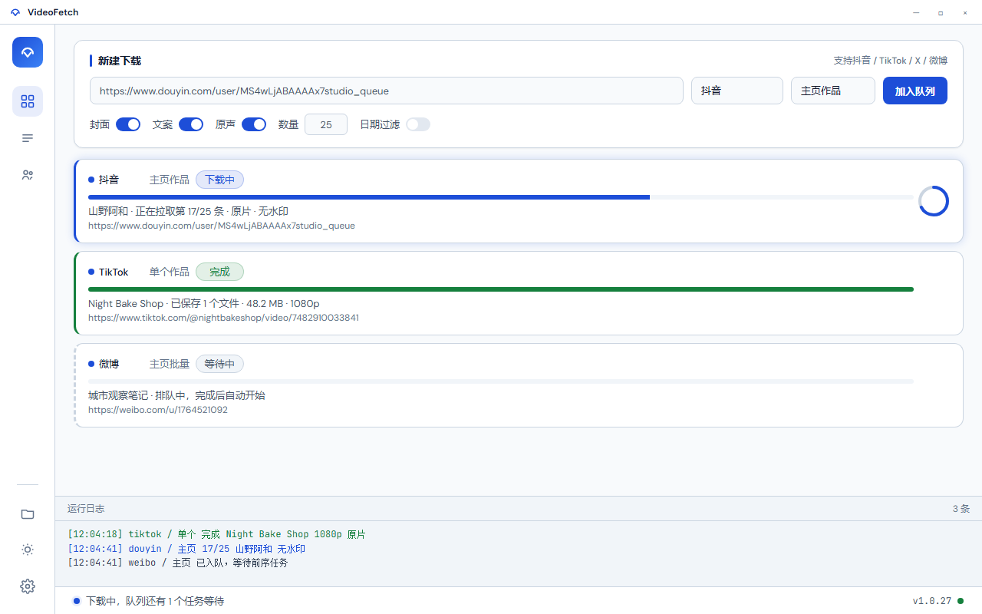Screen dimensions: 982x614
Task: Click the TikTok task platform name
Action: (x=114, y=272)
